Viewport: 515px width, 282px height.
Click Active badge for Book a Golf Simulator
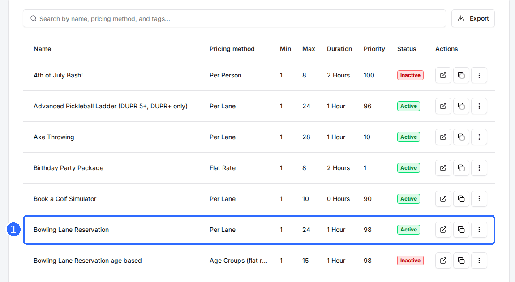[x=408, y=199]
